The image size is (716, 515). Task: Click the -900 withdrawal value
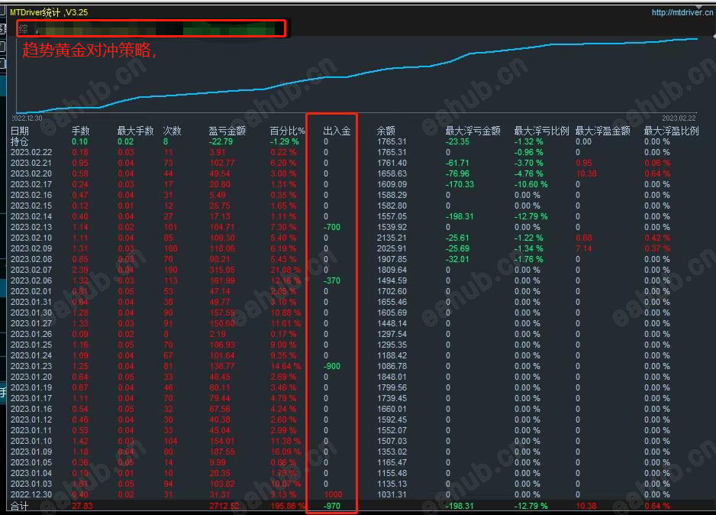[332, 366]
